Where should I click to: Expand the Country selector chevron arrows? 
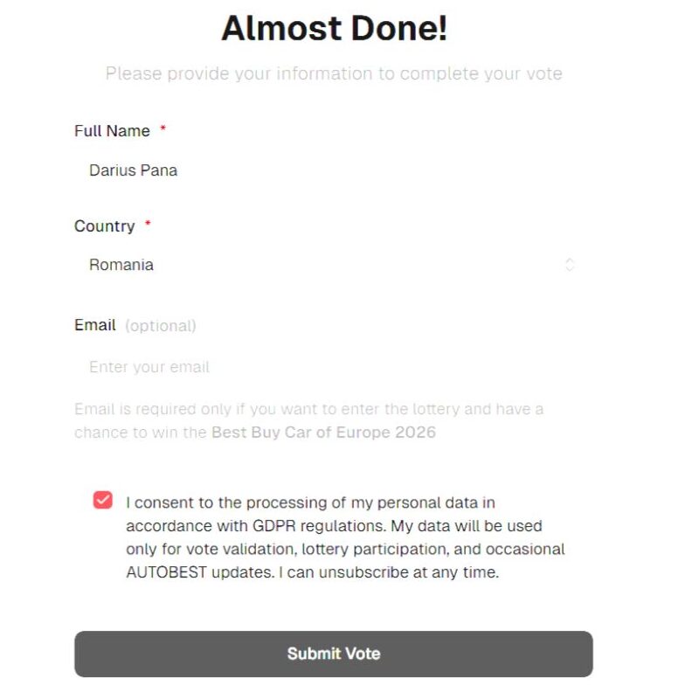(569, 265)
